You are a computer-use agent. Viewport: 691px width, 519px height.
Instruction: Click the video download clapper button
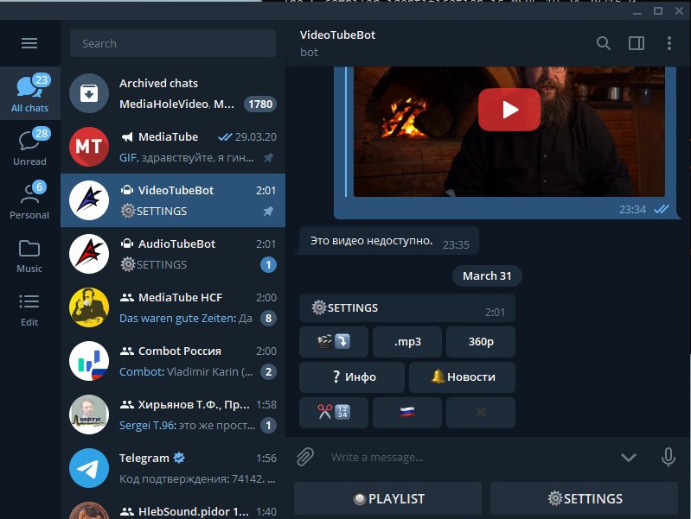click(x=334, y=342)
